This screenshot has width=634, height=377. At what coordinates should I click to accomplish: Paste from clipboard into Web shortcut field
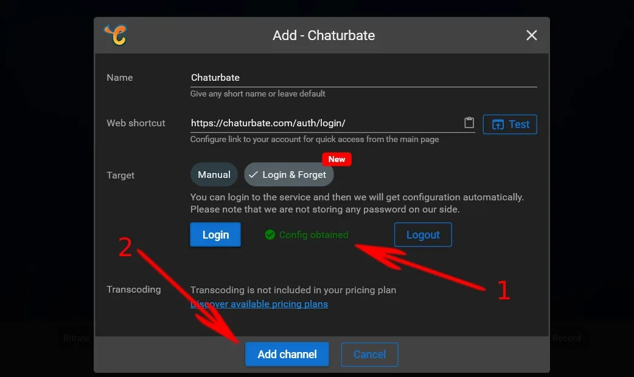click(x=469, y=122)
